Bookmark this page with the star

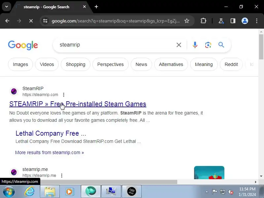186,21
